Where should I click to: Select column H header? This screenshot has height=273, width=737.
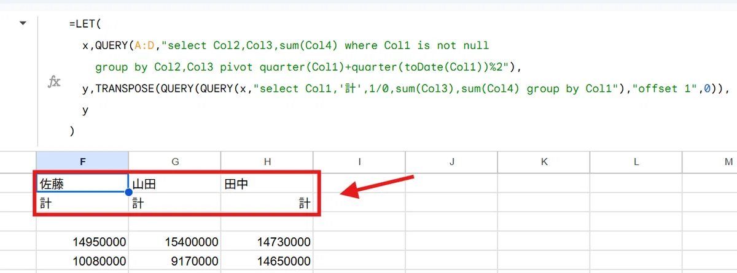pyautogui.click(x=267, y=161)
